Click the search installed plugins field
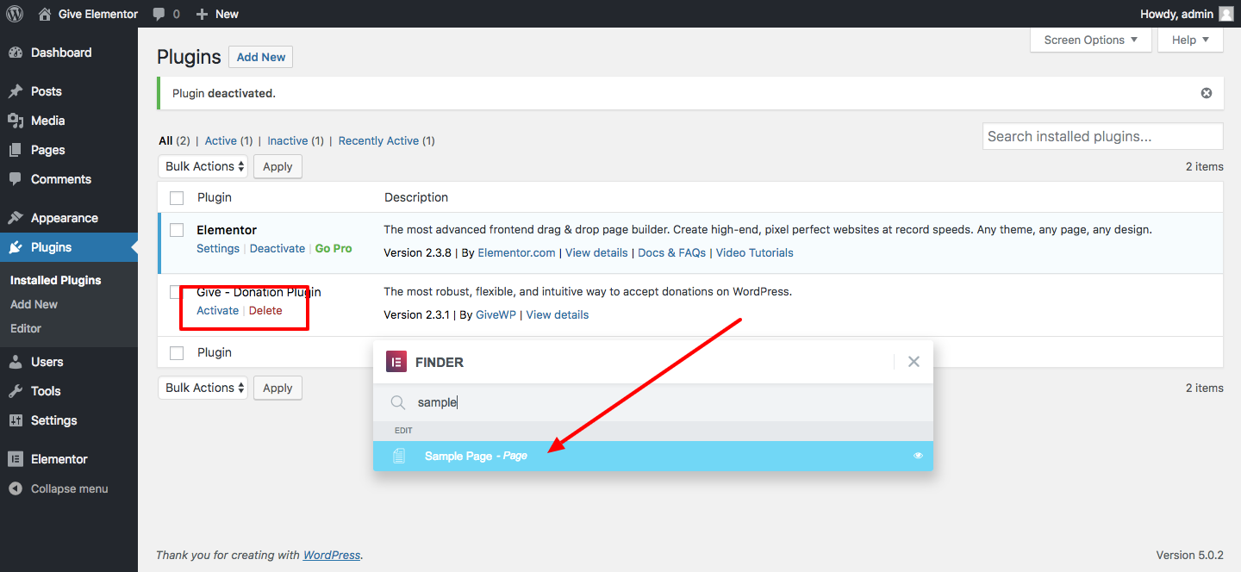 tap(1102, 136)
